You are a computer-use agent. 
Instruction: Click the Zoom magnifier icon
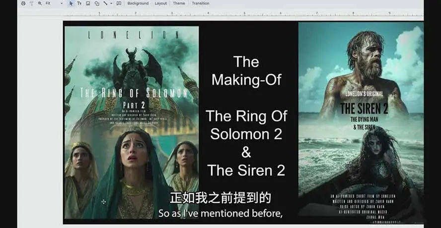click(x=40, y=3)
